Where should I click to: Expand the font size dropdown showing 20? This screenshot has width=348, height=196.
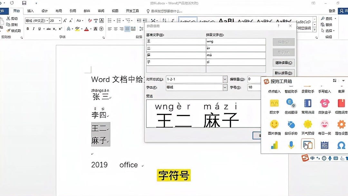[59, 20]
